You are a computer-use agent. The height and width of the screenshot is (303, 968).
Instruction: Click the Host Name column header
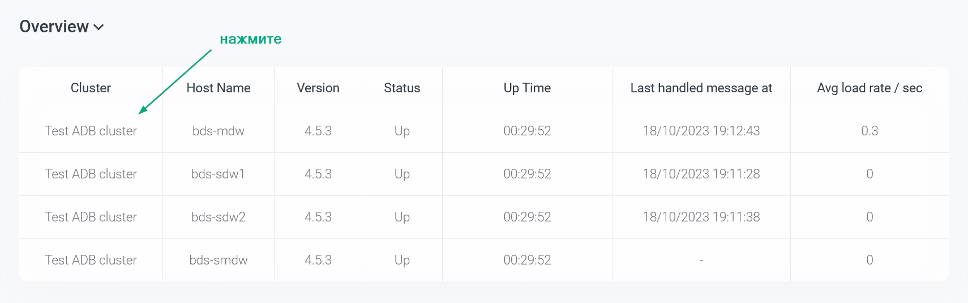click(x=218, y=88)
